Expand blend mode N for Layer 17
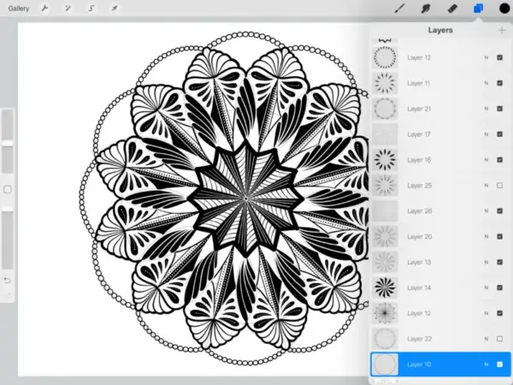This screenshot has height=385, width=513. coord(486,134)
